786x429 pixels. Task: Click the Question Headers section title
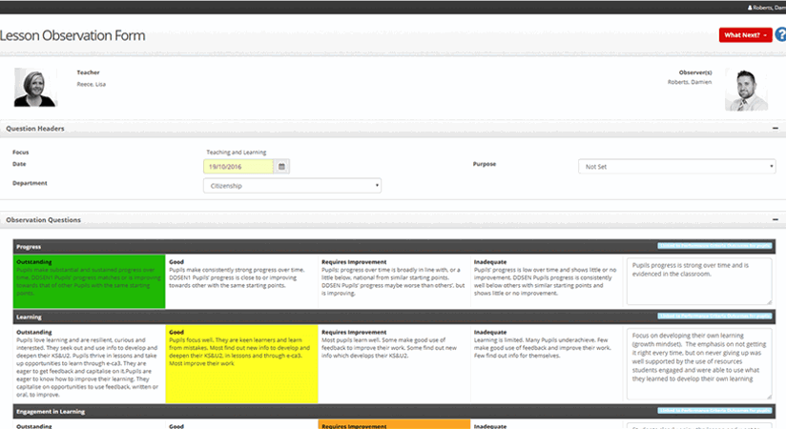pyautogui.click(x=35, y=129)
